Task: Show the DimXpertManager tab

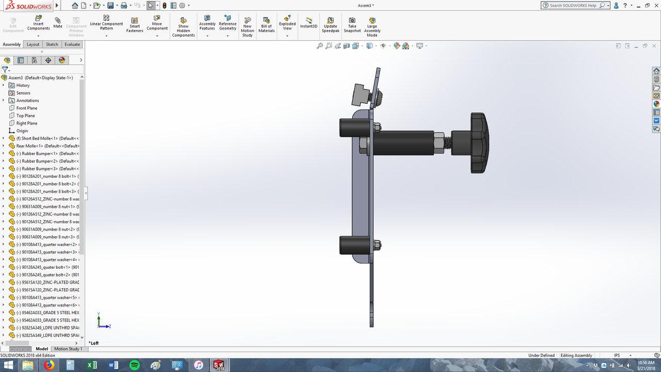Action: [48, 60]
